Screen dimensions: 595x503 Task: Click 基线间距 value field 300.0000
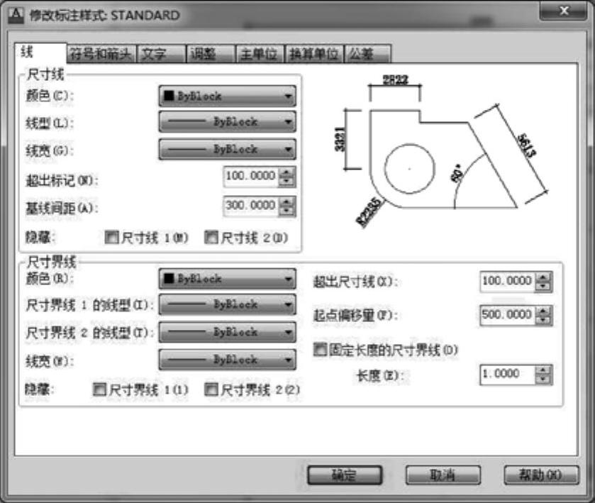[x=251, y=206]
